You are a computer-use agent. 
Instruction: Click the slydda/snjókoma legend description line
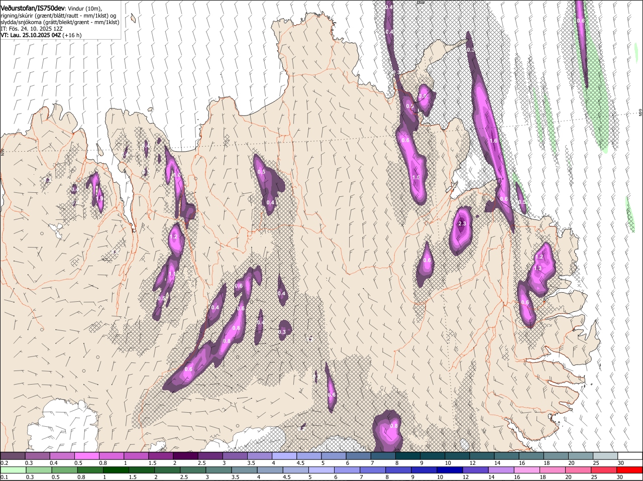[60, 22]
